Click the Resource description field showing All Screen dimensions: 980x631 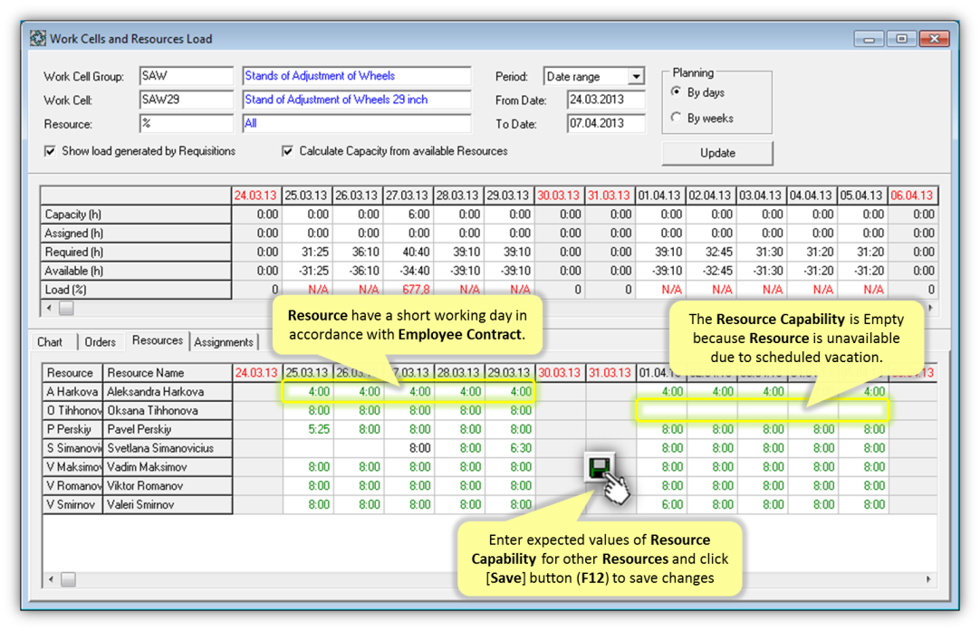coord(356,124)
